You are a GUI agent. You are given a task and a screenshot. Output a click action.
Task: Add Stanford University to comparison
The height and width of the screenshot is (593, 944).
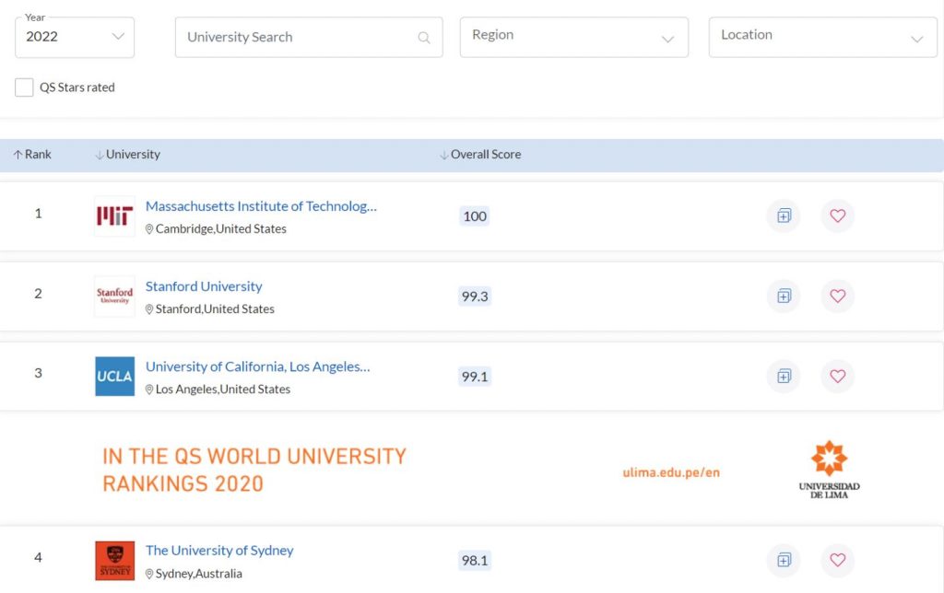click(784, 296)
